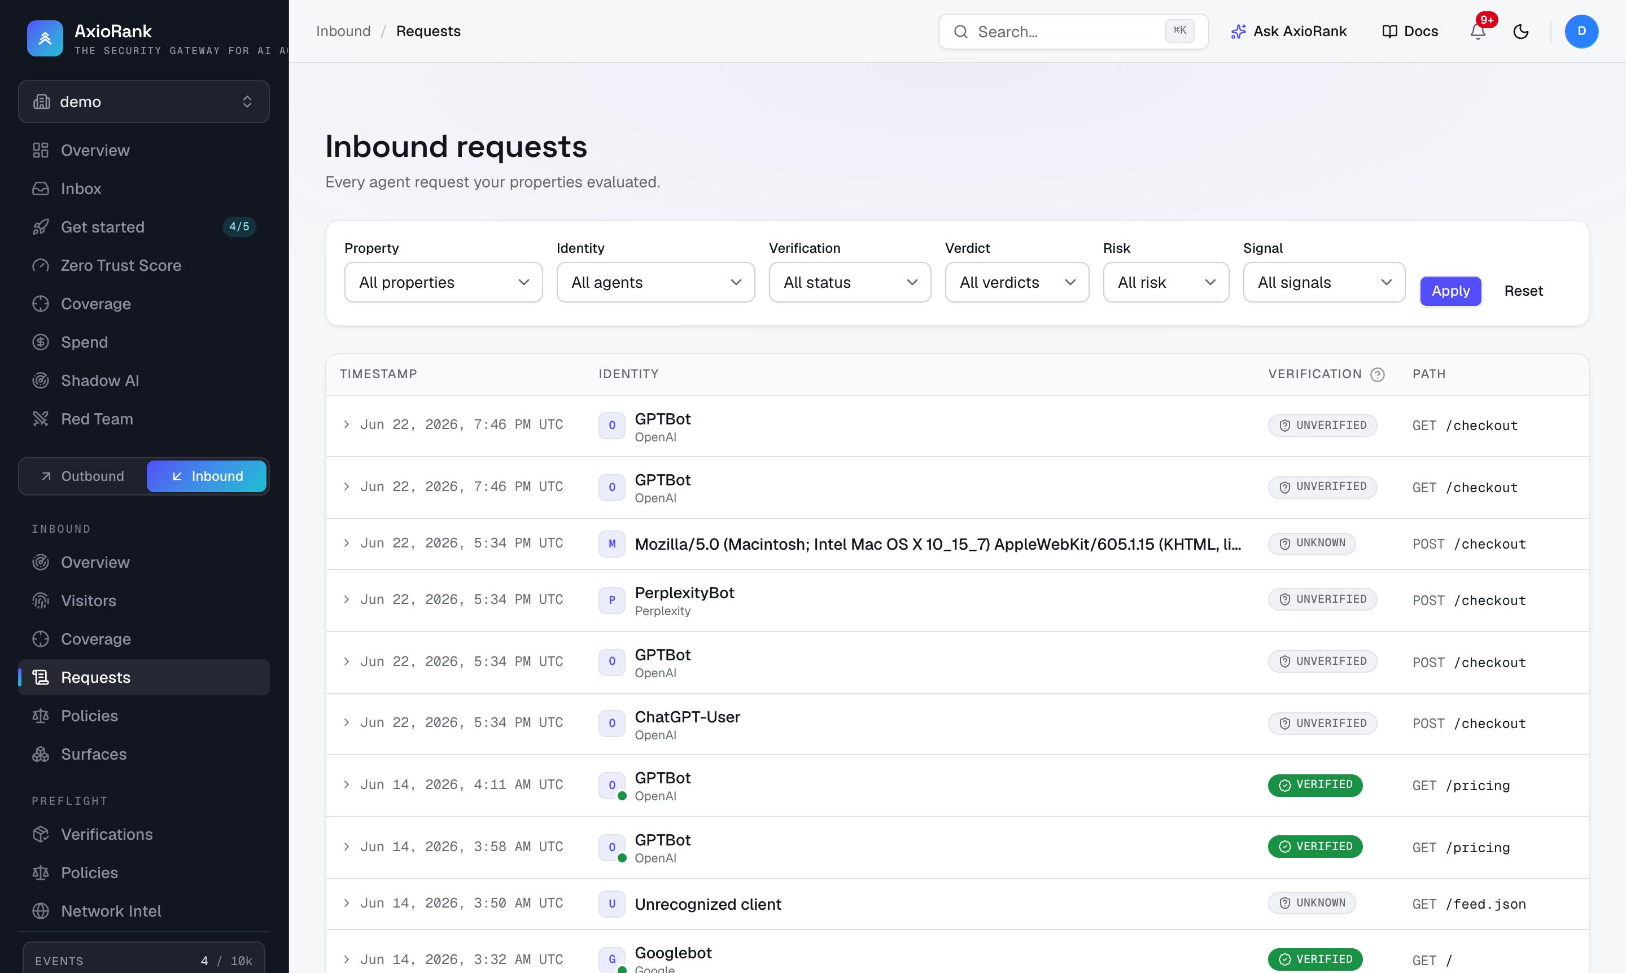
Task: Click the 4/5 progress badge
Action: point(239,227)
